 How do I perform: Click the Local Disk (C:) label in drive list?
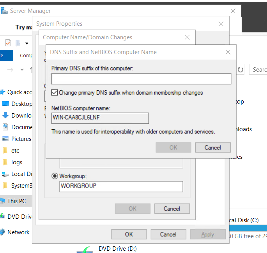pos(244,220)
